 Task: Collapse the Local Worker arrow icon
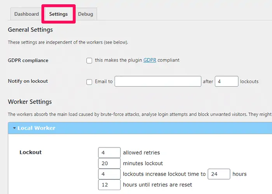tap(14, 128)
